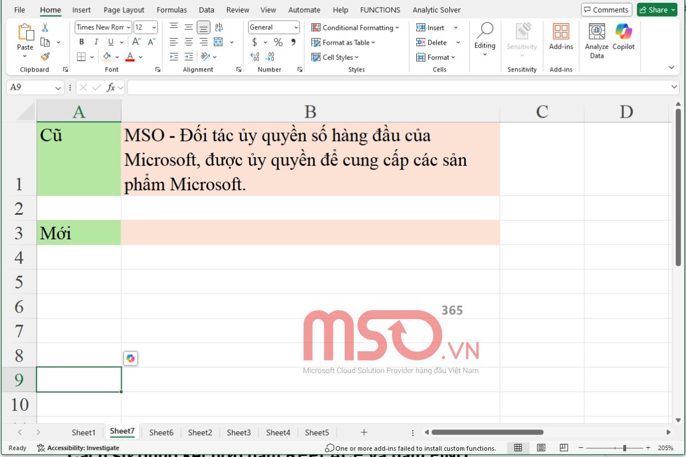Expand the Conditional Formatting menu

click(x=356, y=27)
